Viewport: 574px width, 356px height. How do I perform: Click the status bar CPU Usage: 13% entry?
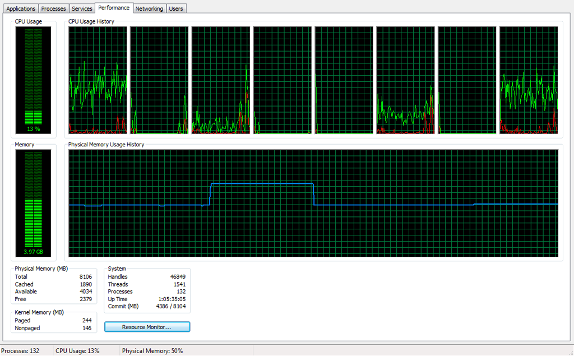click(x=77, y=351)
